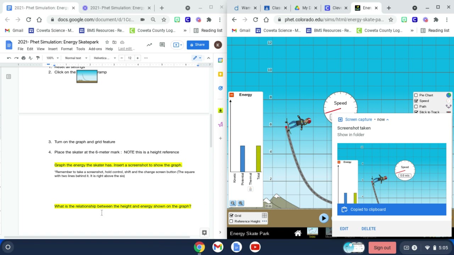Star the Docs document

[x=107, y=42]
